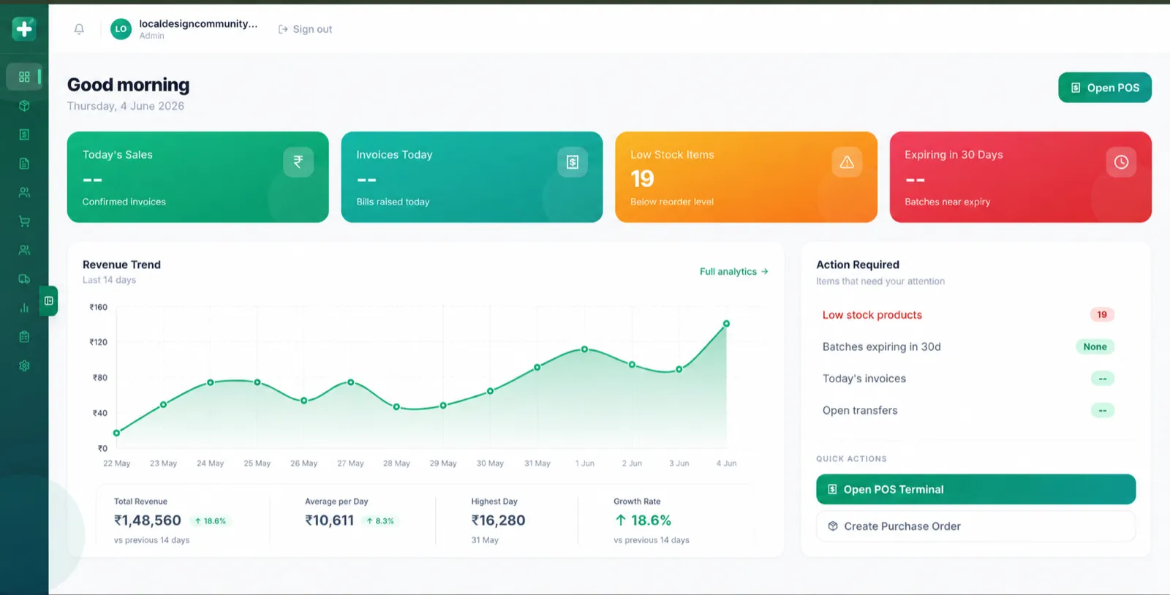
Task: Click the Open POS button
Action: (x=1105, y=88)
